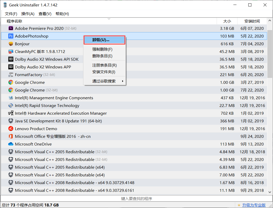Click the Intel Hardware Accelerated Execution Manager icon

pyautogui.click(x=11, y=113)
